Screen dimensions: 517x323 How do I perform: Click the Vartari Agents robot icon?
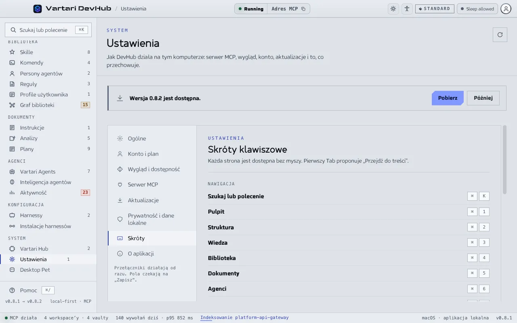point(12,172)
